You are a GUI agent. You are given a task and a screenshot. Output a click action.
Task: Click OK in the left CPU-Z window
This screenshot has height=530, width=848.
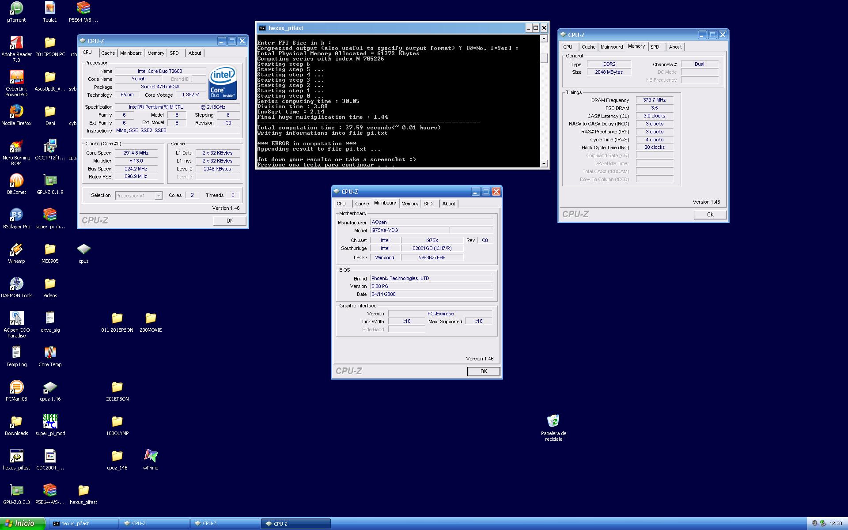230,221
